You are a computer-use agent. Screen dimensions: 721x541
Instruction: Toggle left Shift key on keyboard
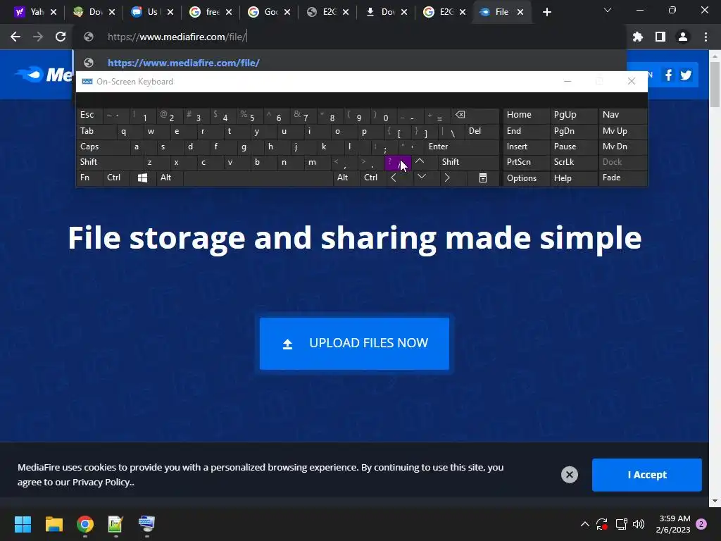coord(109,162)
